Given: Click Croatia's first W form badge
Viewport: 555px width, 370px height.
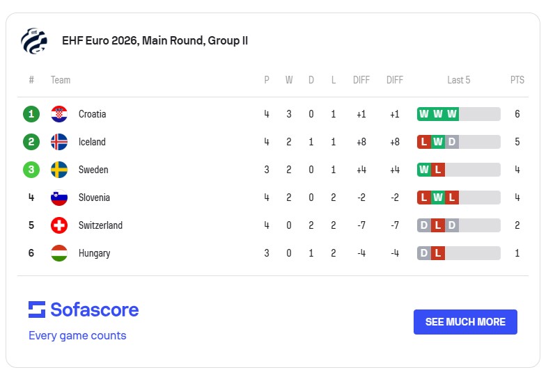Looking at the screenshot, I should (x=423, y=114).
